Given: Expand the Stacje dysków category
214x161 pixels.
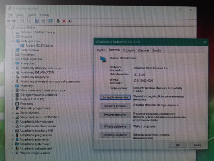Looking at the screenshot, I should [x=12, y=113].
